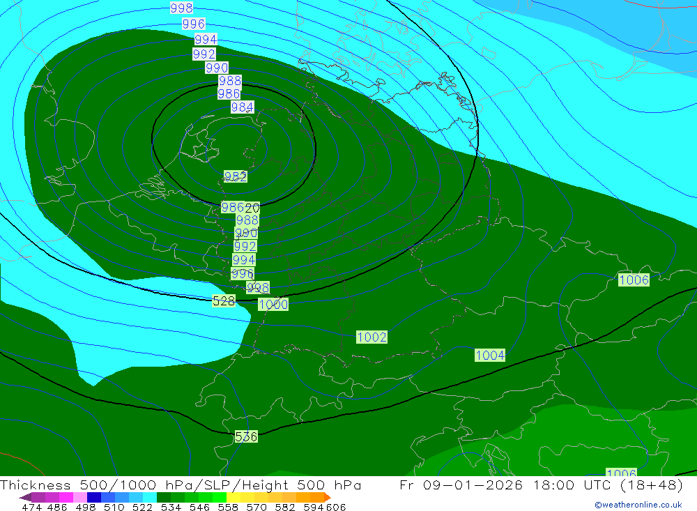Screen dimensions: 697x511
Task: Click the 498 legend value
Action: pos(86,507)
